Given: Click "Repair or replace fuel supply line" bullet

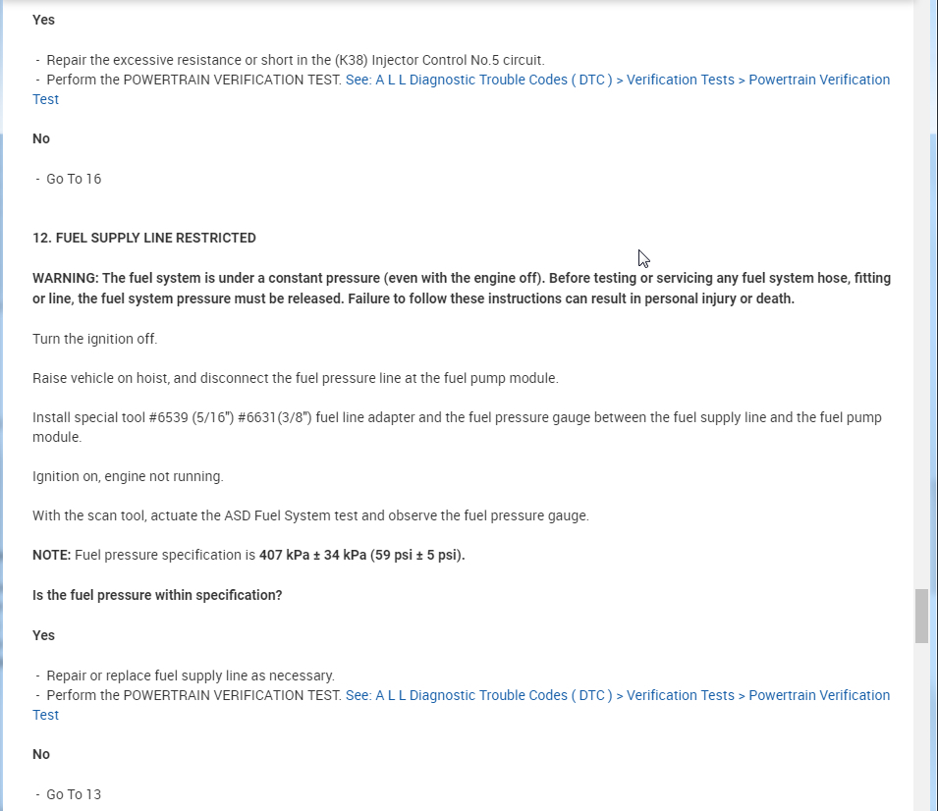Looking at the screenshot, I should [191, 676].
